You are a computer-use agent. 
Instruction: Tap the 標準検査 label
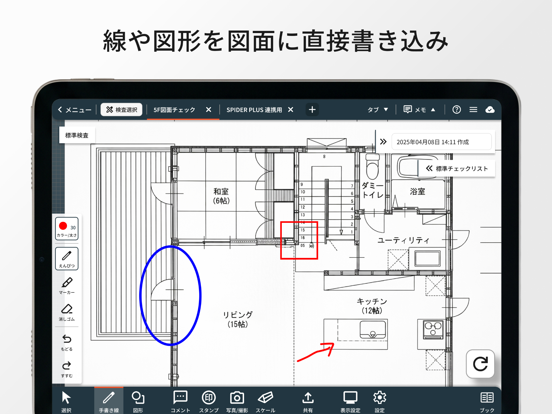77,135
